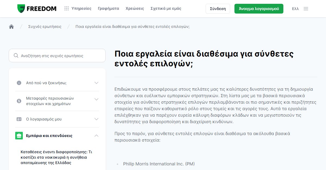
Task: Click the search magnifier icon
Action: pos(16,56)
